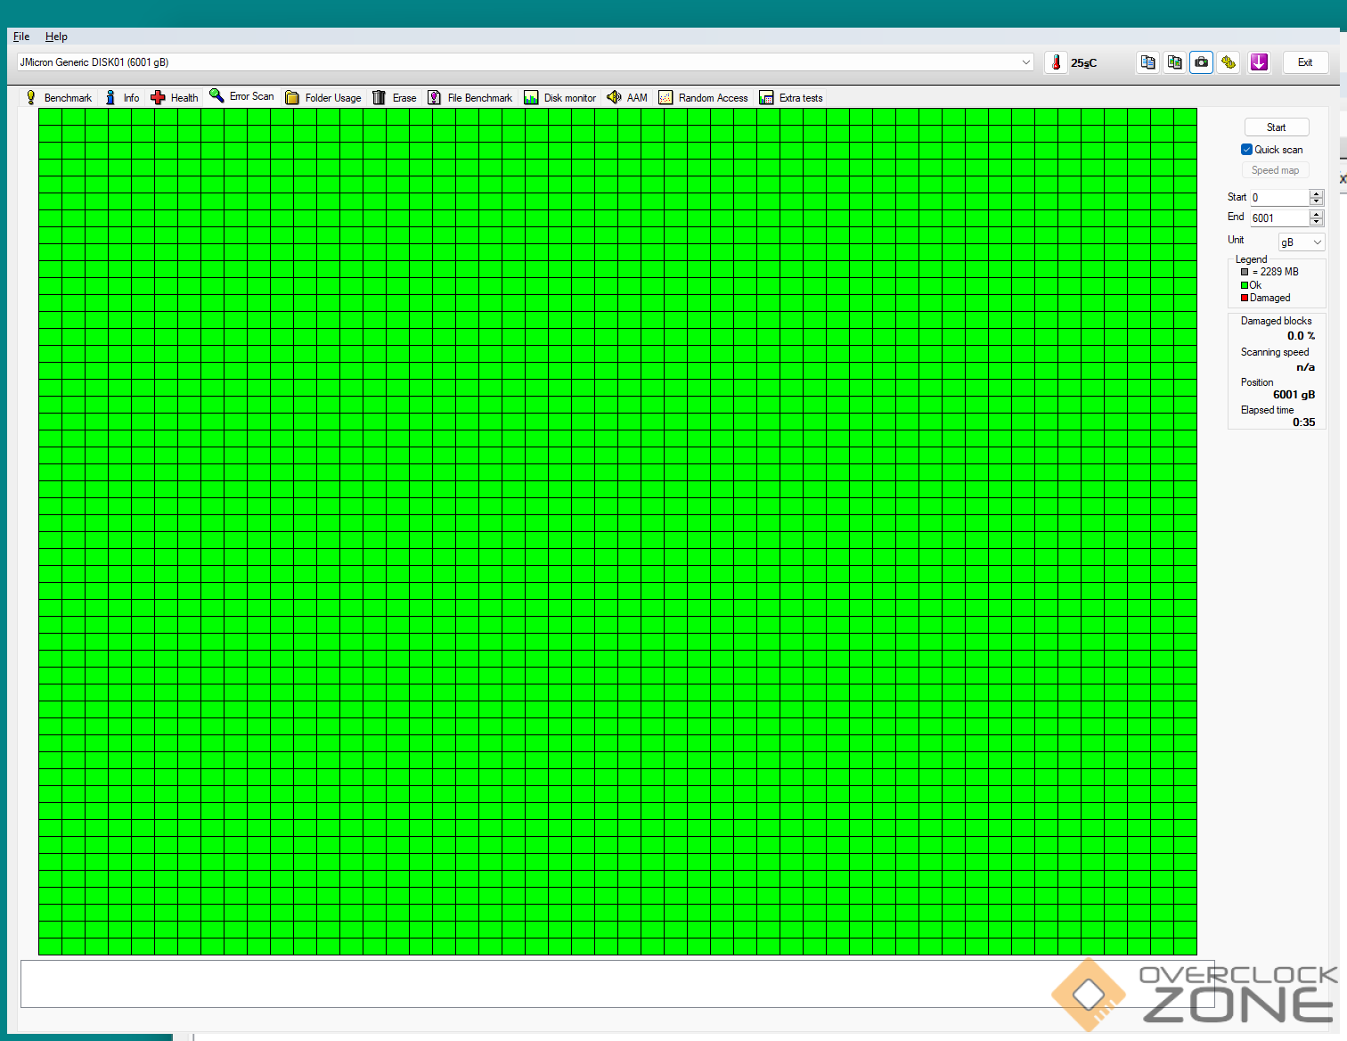
Task: Open the Health tab with red cross
Action: pos(175,98)
